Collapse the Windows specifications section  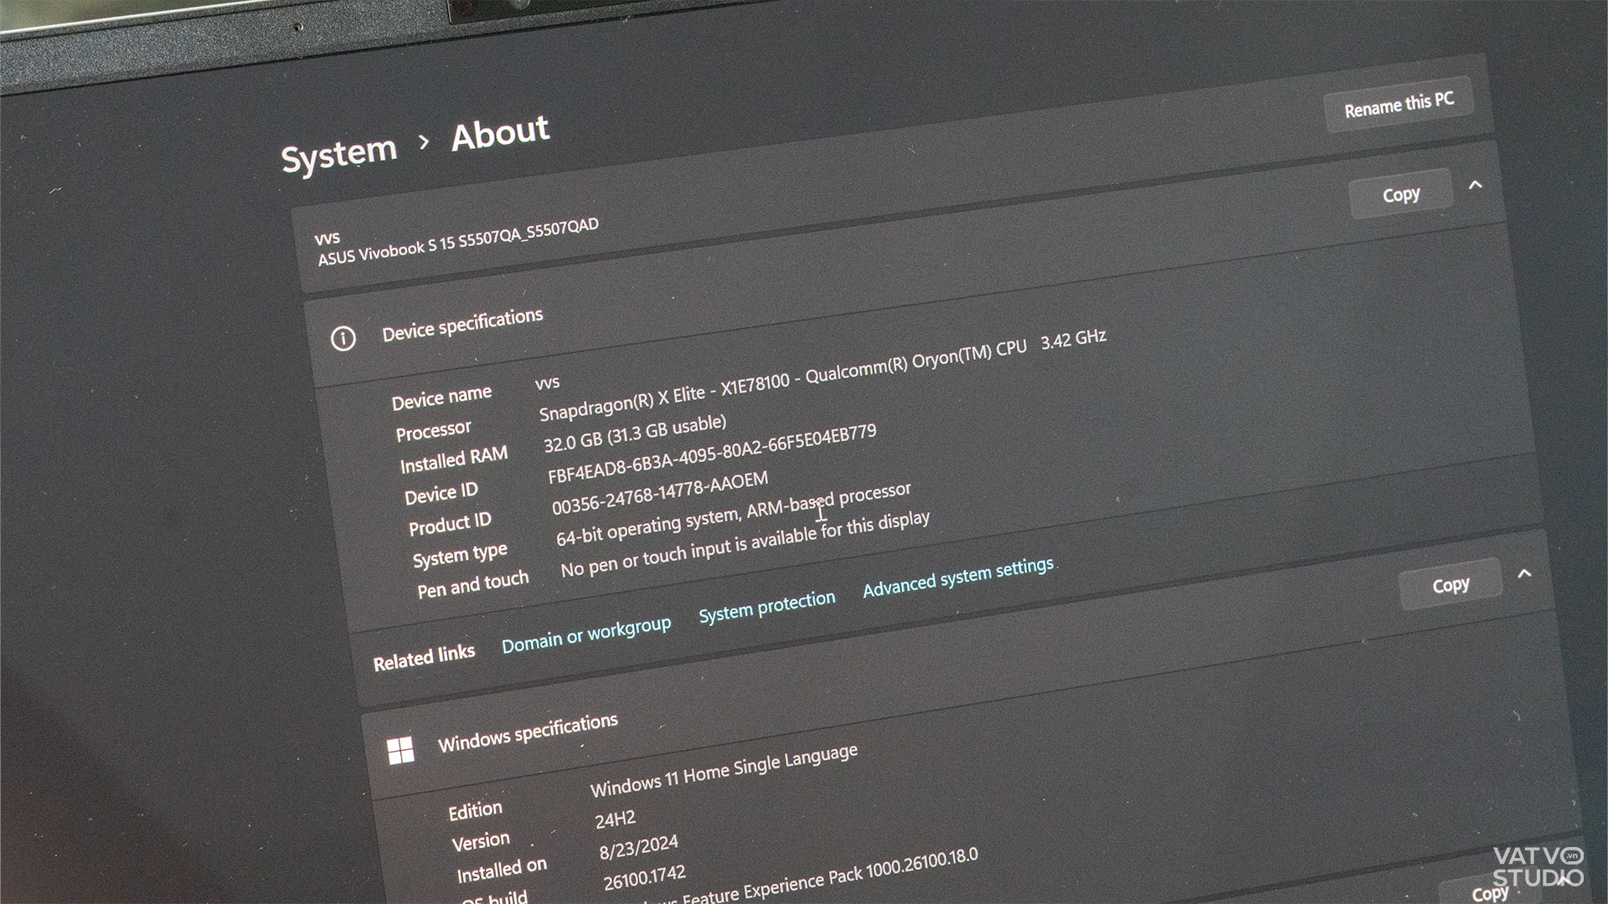tap(1525, 573)
